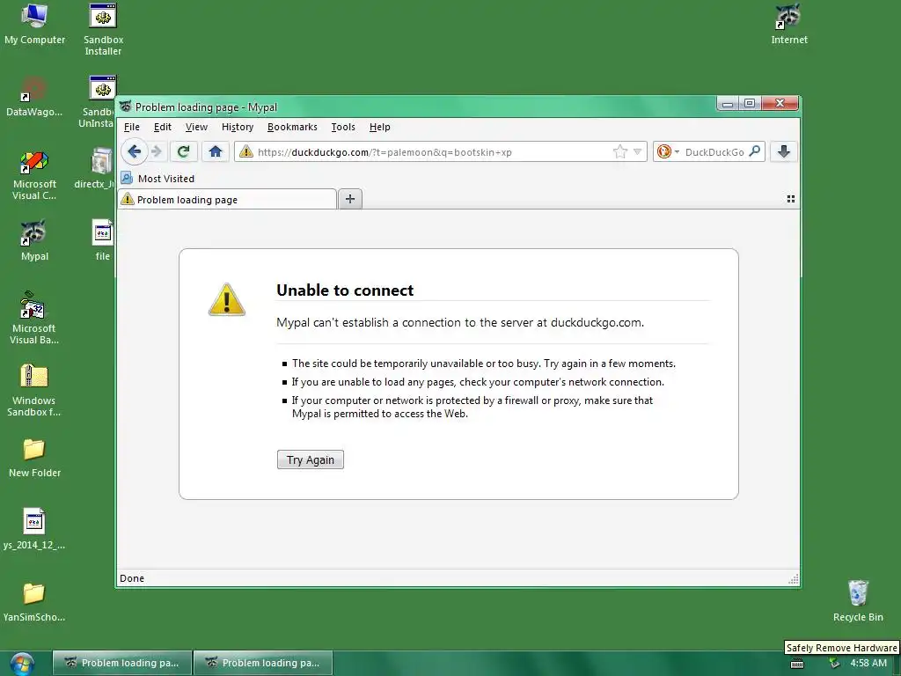
Task: Select the My Computer desktop icon
Action: pos(34,24)
